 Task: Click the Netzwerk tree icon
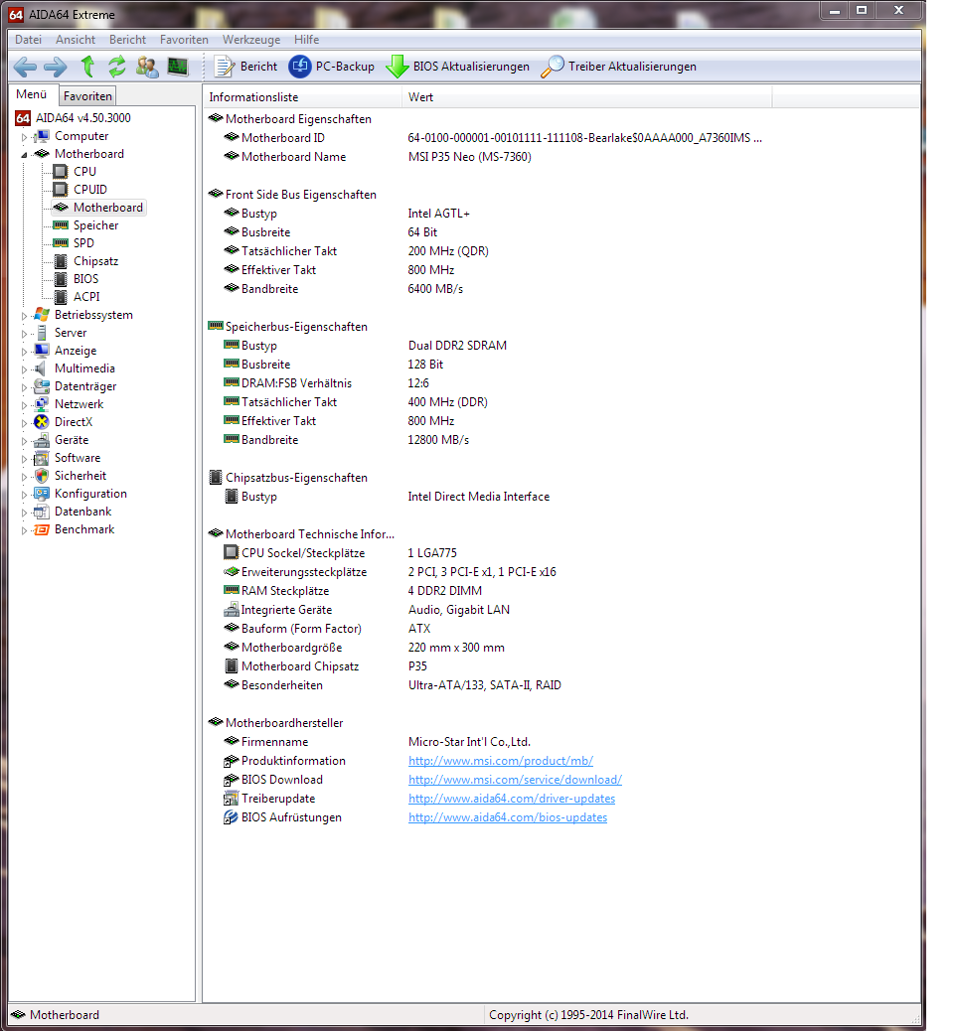(x=42, y=404)
